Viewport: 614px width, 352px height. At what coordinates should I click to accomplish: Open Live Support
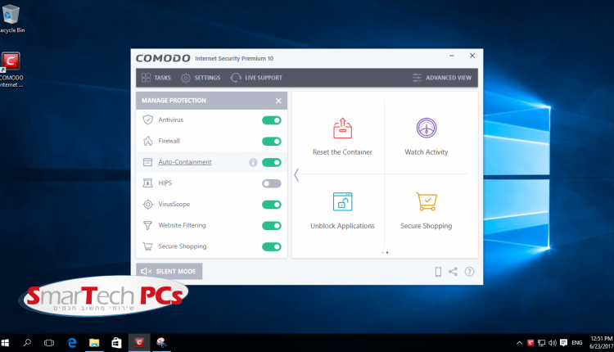coord(256,78)
